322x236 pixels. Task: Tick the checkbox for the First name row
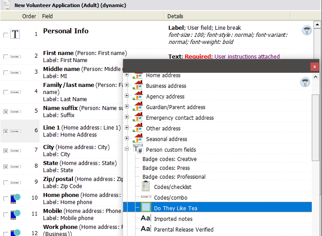click(x=6, y=56)
